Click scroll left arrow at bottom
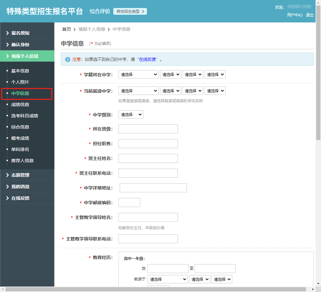This screenshot has height=292, width=321. click(x=3, y=289)
